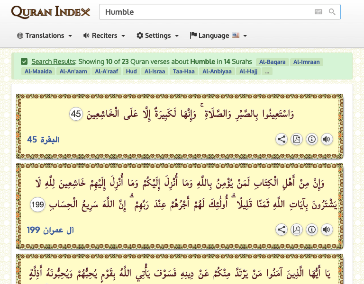Export verse 45 as PDF

point(297,139)
